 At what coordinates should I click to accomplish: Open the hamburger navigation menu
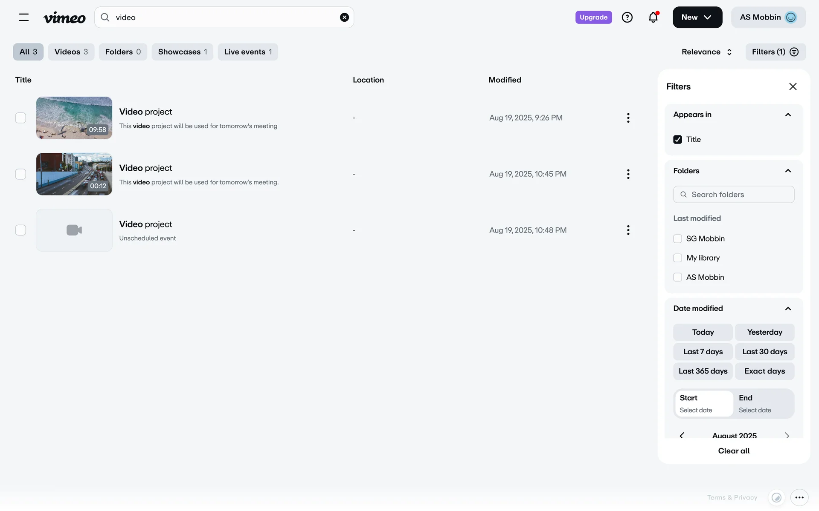(x=24, y=17)
